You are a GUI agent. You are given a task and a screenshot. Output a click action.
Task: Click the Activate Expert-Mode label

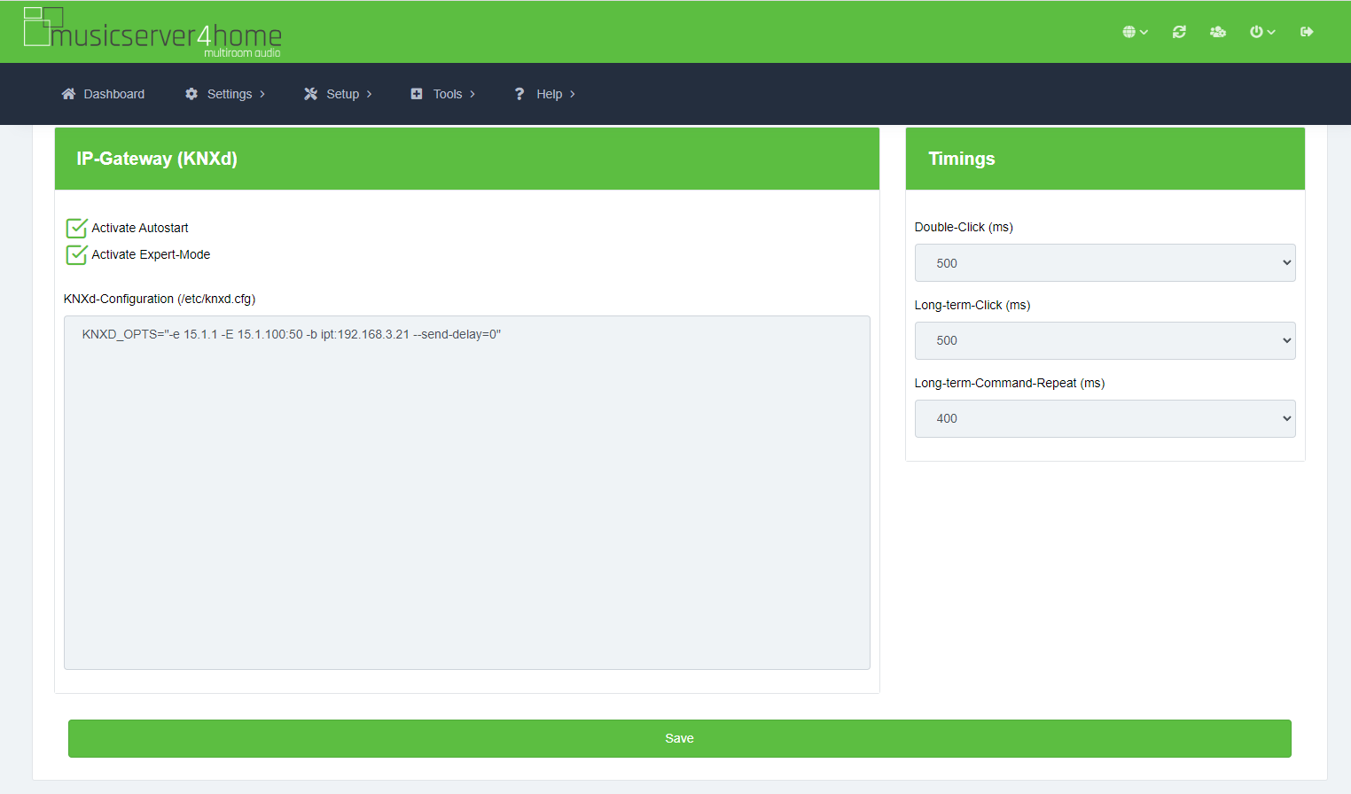click(151, 254)
